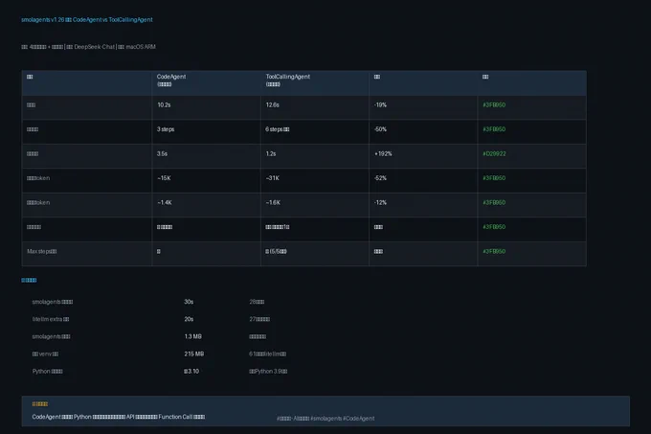The image size is (651, 434).
Task: Click the "3.10" version value
Action: [x=191, y=372]
